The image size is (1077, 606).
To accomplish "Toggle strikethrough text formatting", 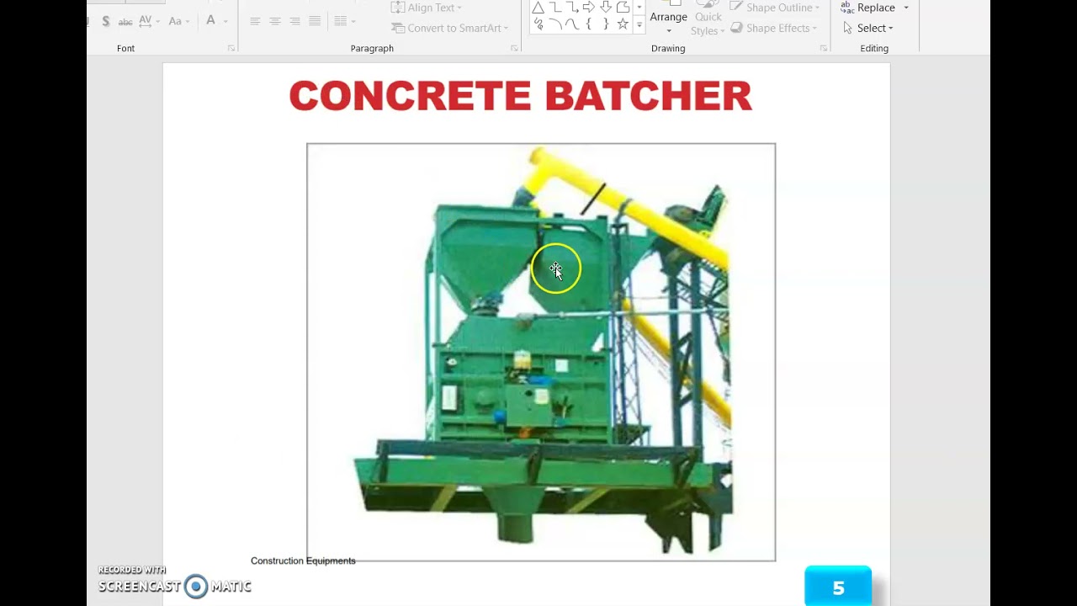I will coord(125,21).
